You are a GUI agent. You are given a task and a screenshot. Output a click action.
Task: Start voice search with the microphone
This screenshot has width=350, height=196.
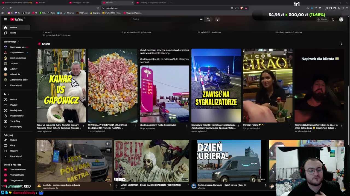coord(217,19)
